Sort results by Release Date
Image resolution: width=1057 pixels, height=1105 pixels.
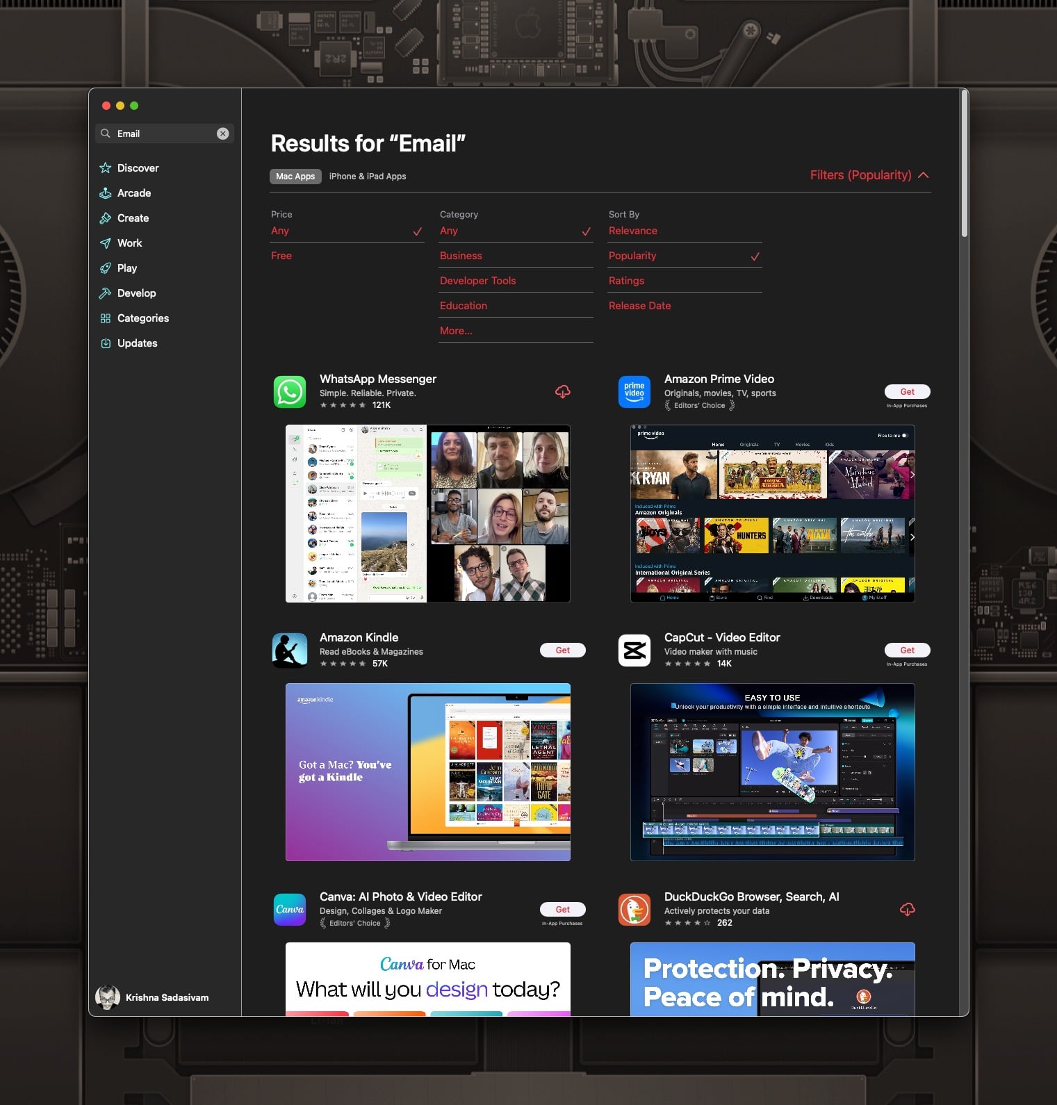click(639, 306)
